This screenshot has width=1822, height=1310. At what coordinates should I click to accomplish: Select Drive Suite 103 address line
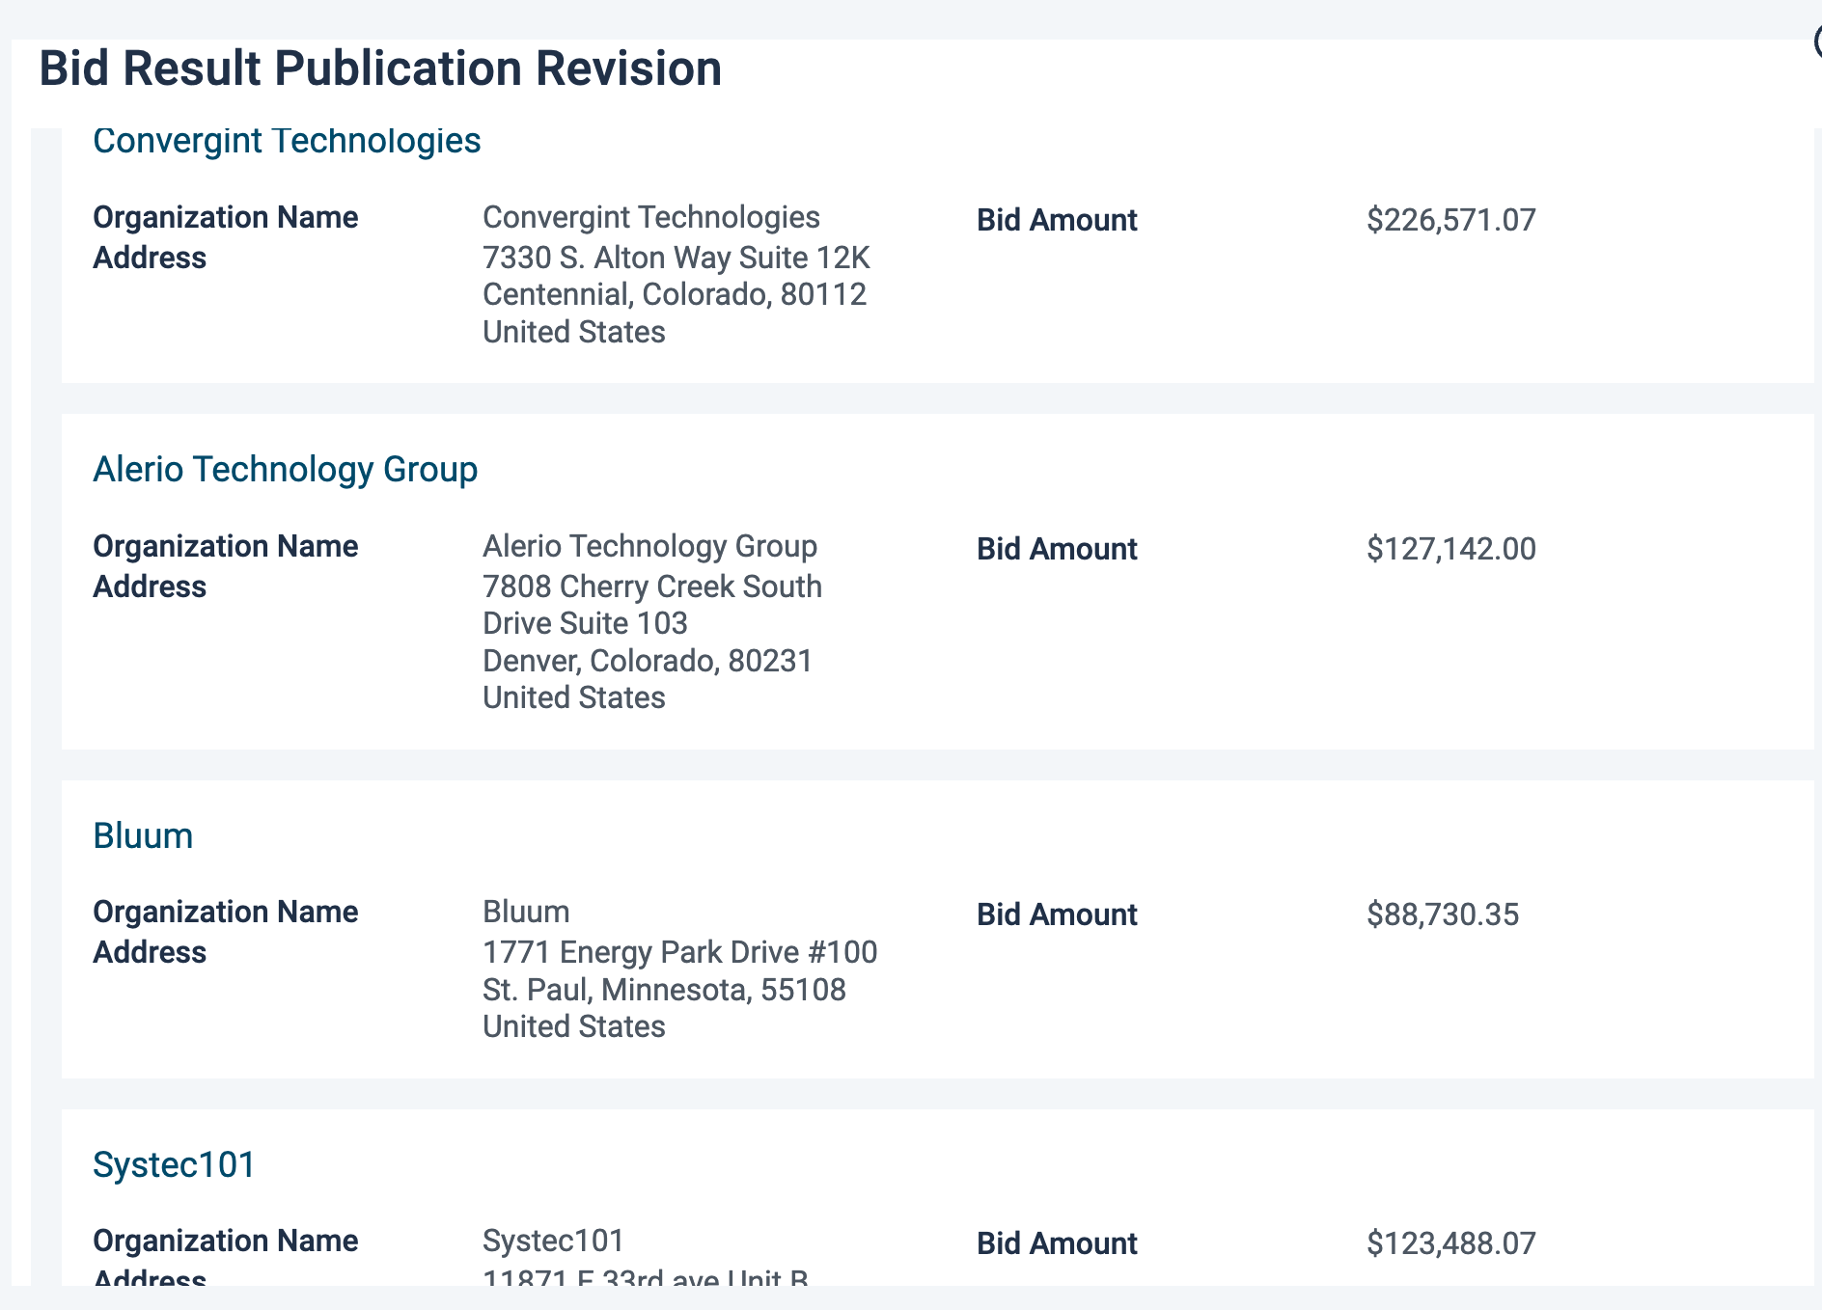(x=585, y=623)
